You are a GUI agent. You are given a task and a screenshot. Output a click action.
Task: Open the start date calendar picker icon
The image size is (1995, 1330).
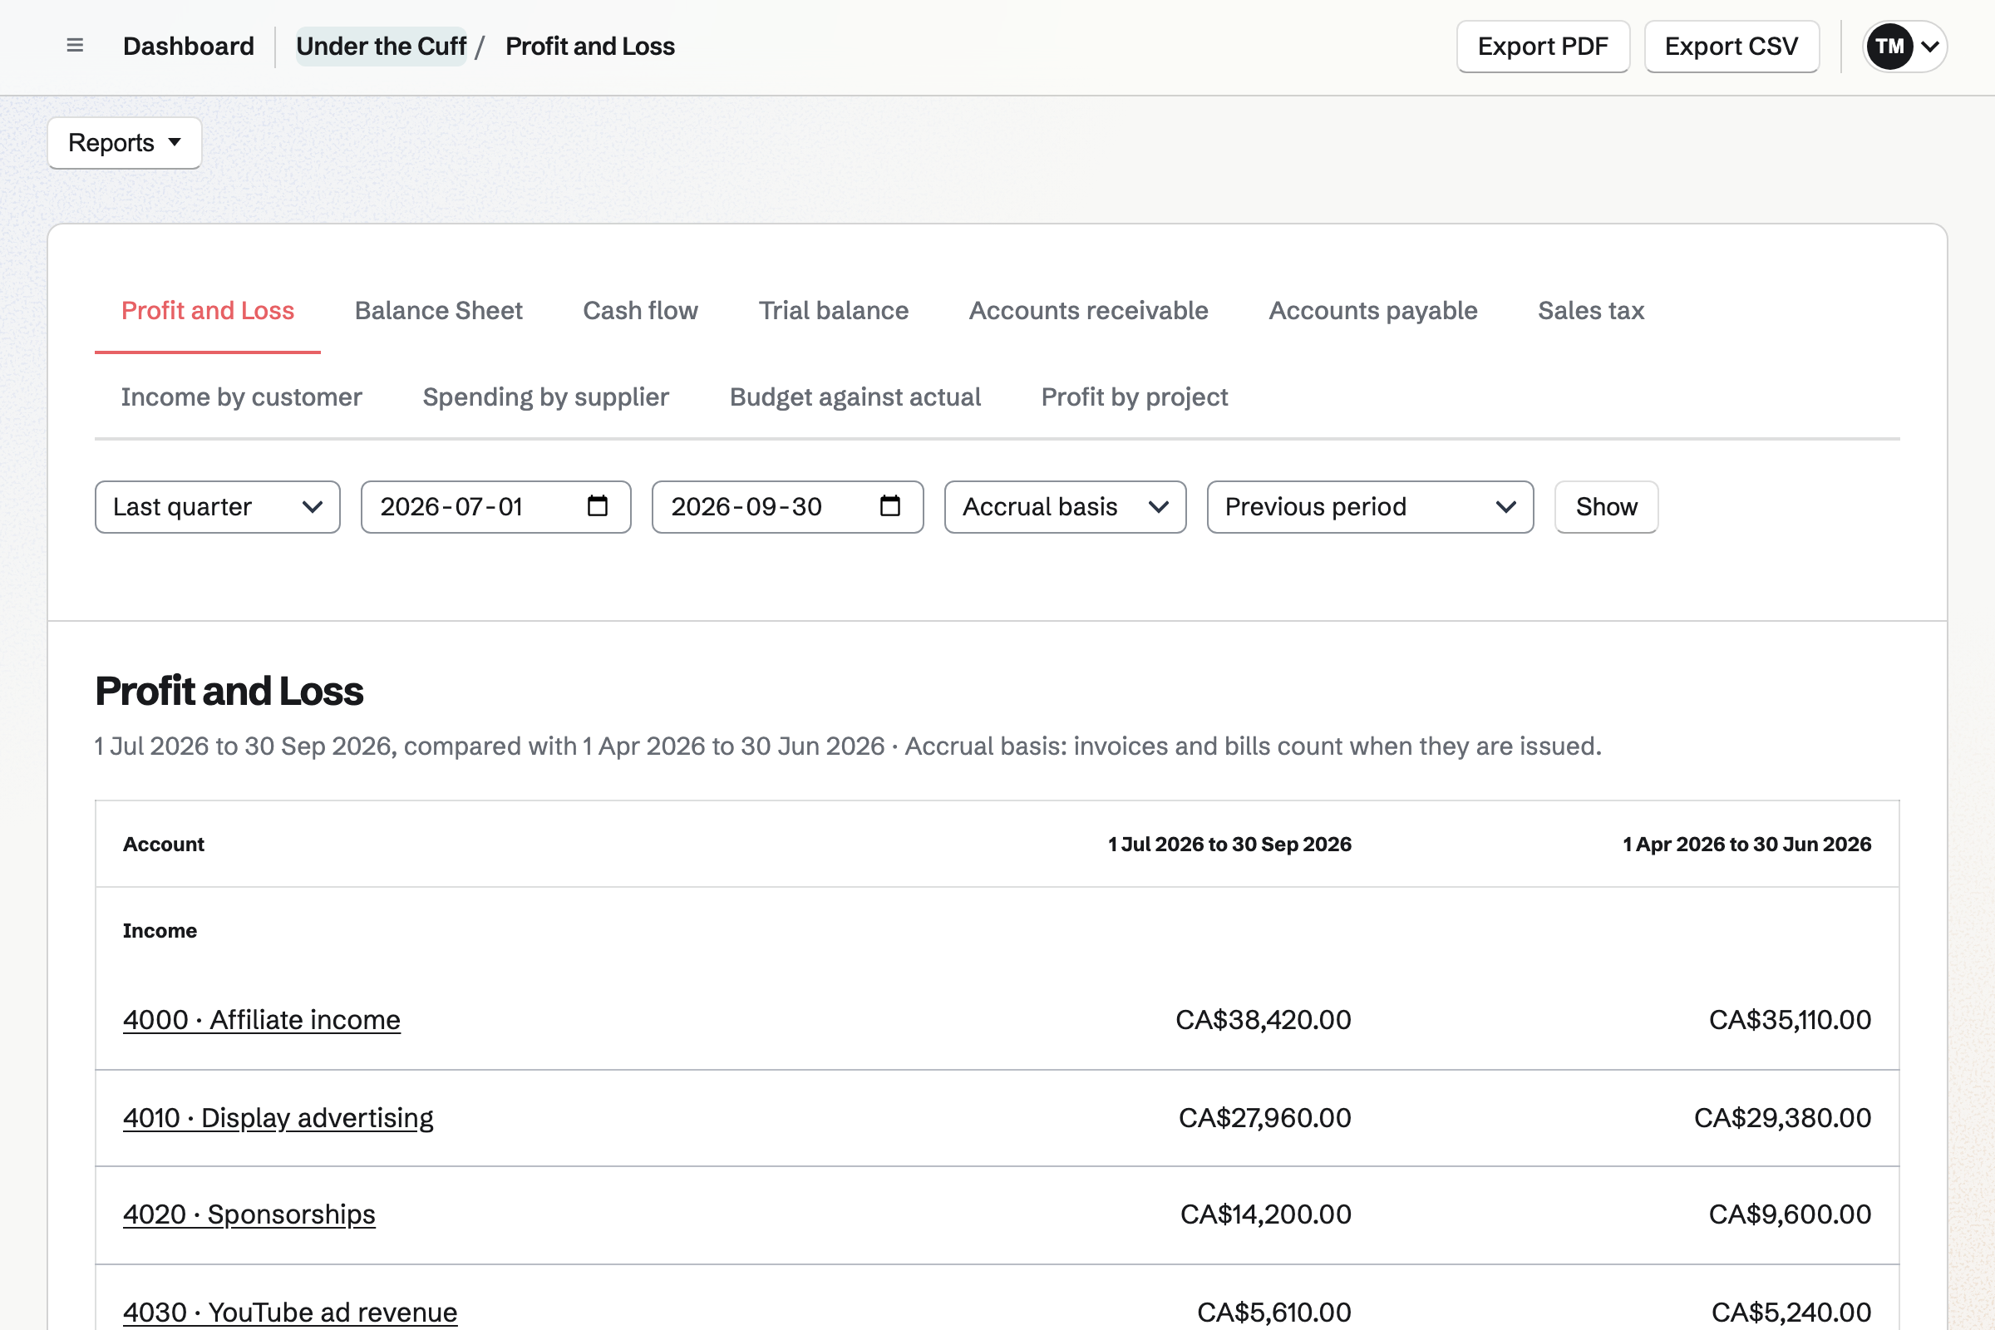tap(597, 506)
